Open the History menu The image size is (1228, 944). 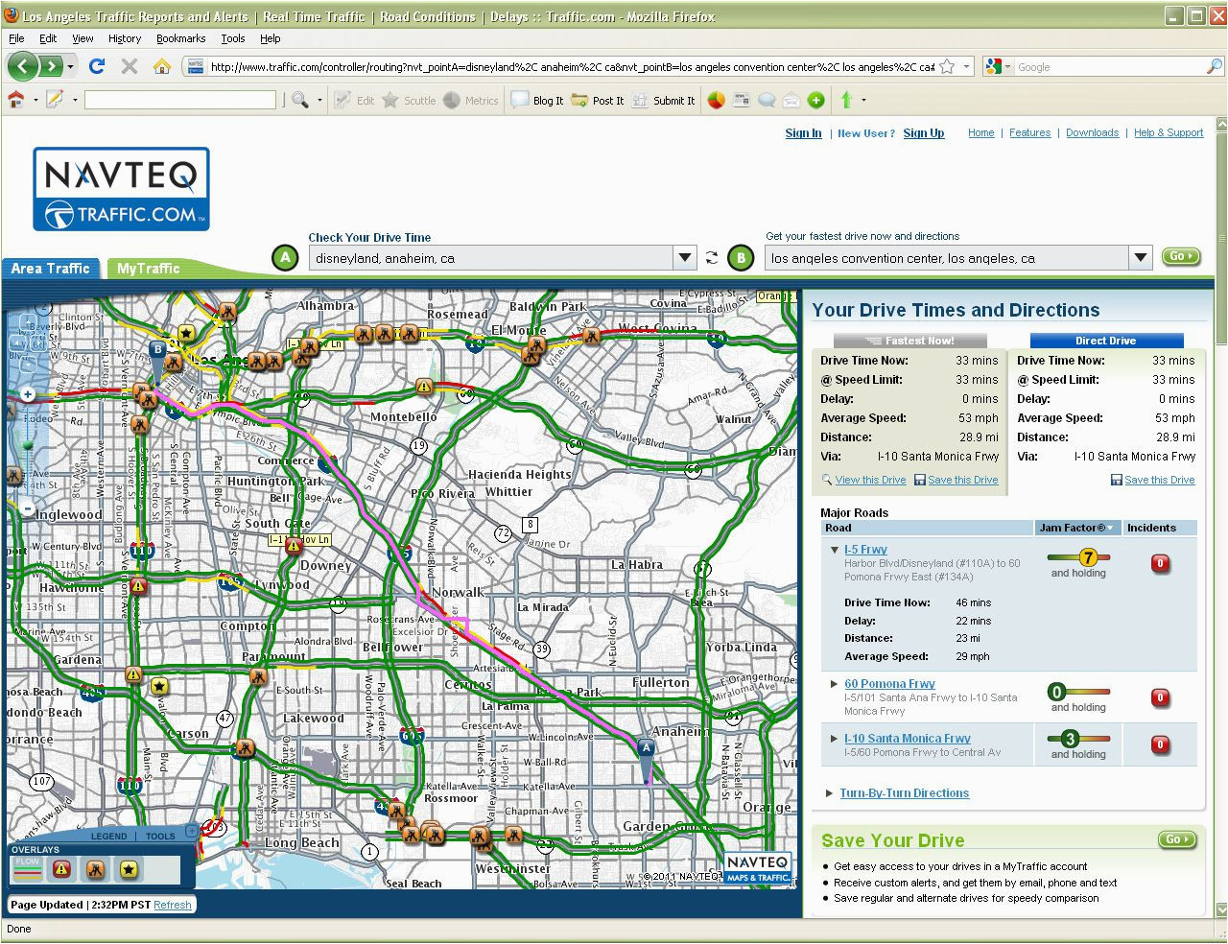pos(125,38)
